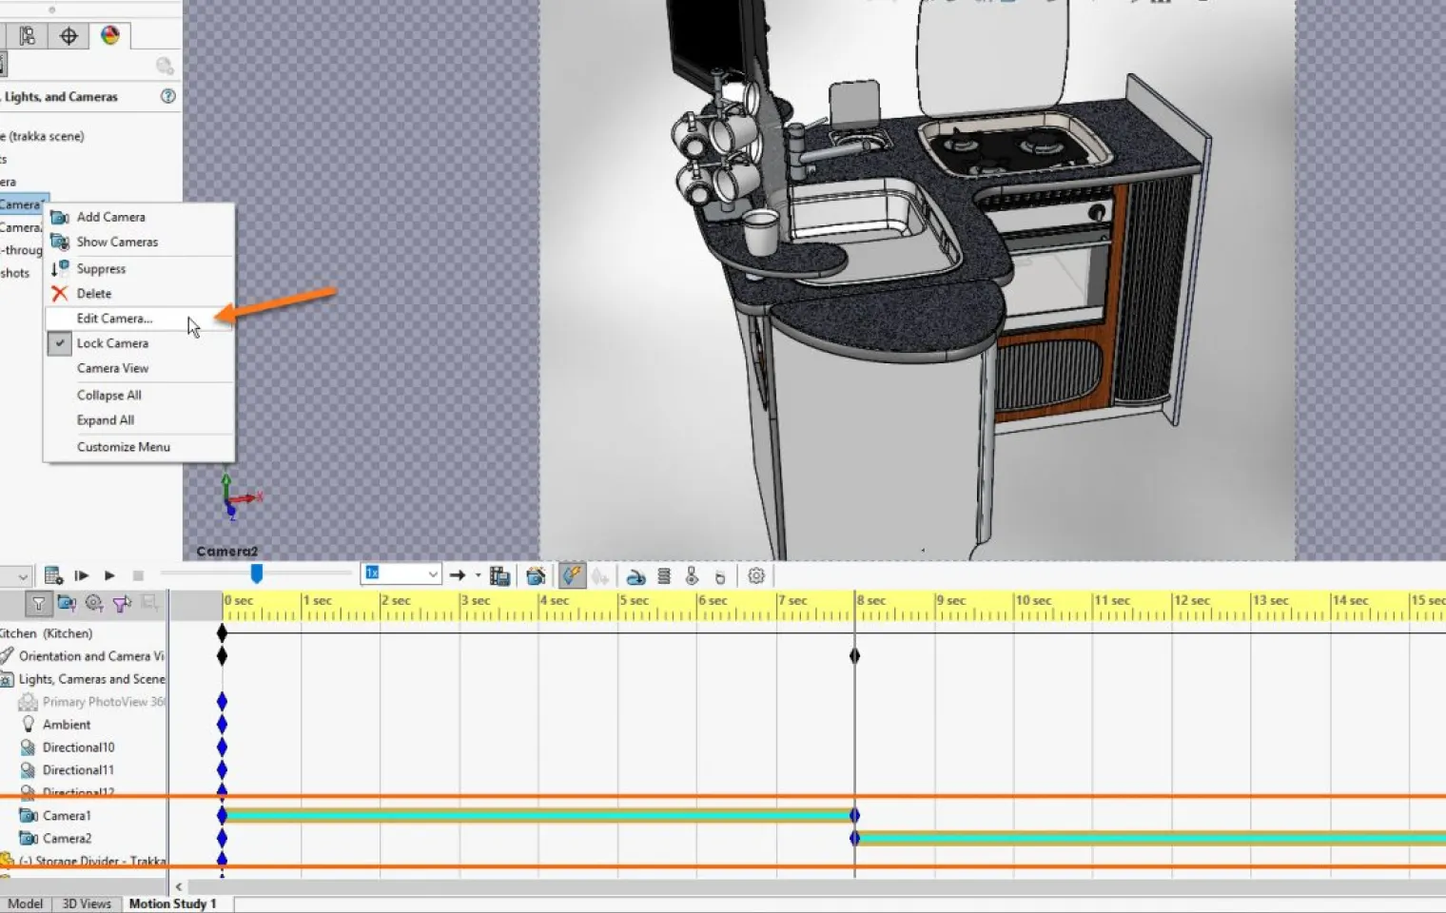Click the Camera1 key point at 8 sec
1446x913 pixels.
click(x=854, y=815)
